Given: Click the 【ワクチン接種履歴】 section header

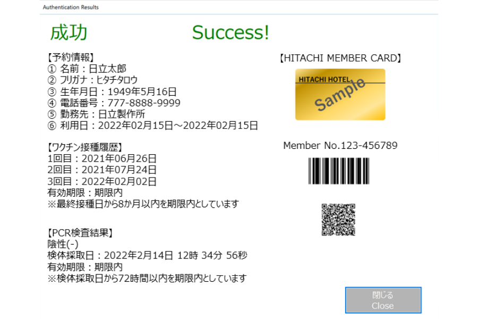Looking at the screenshot, I should tap(85, 147).
